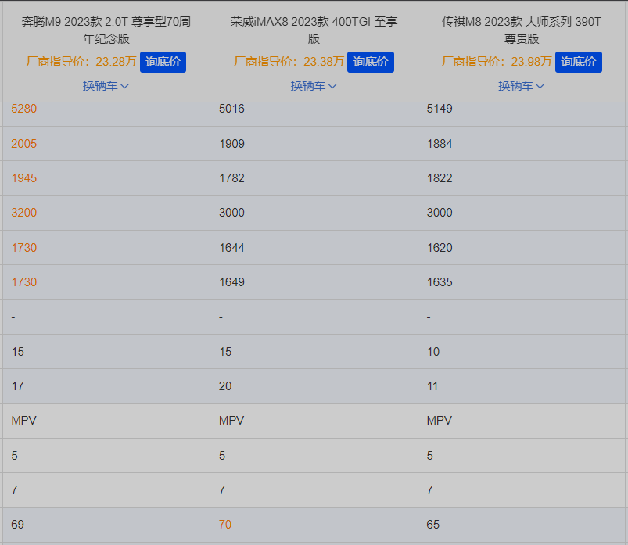
Task: Expand 换辆车 dropdown under 传祺M8
Action: [522, 86]
